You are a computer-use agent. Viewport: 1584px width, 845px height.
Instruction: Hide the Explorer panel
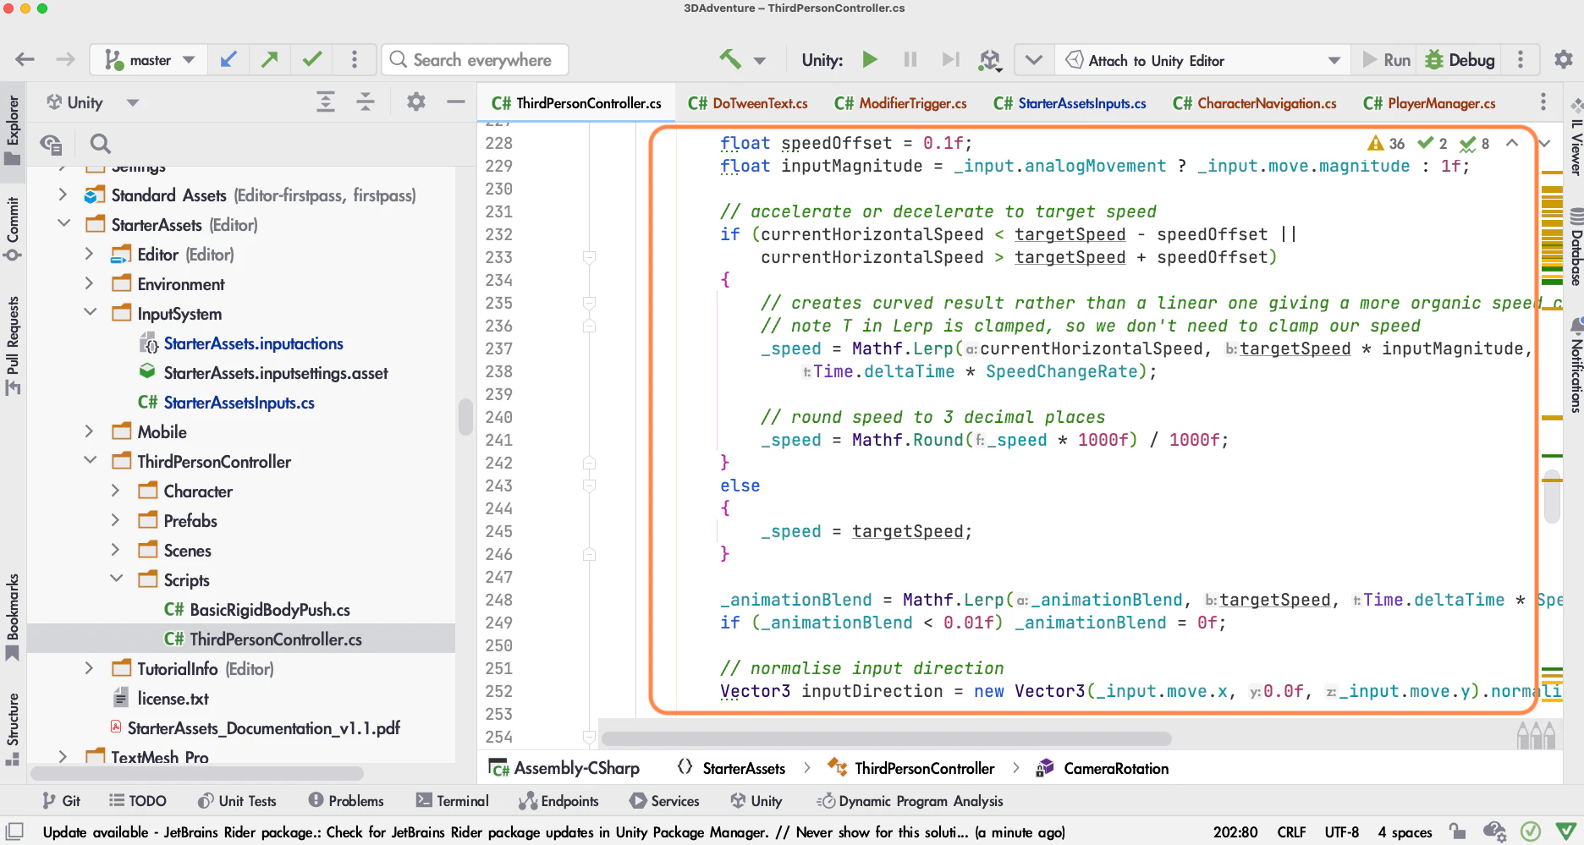(456, 102)
